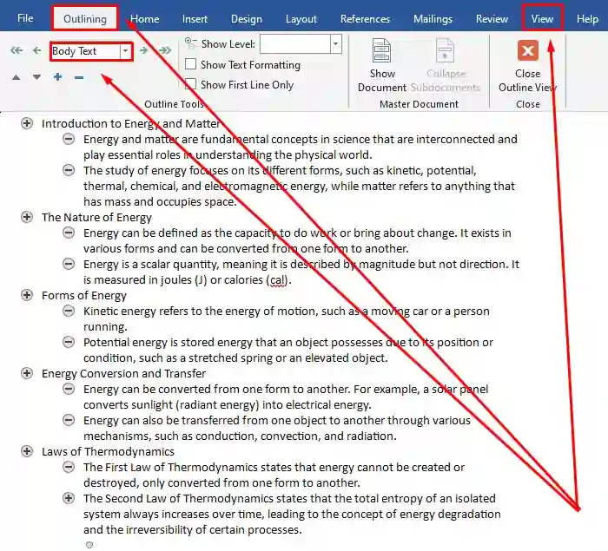Click the Show Document icon
This screenshot has height=551, width=608.
[381, 50]
